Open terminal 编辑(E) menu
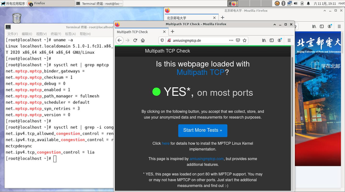 [x=27, y=34]
